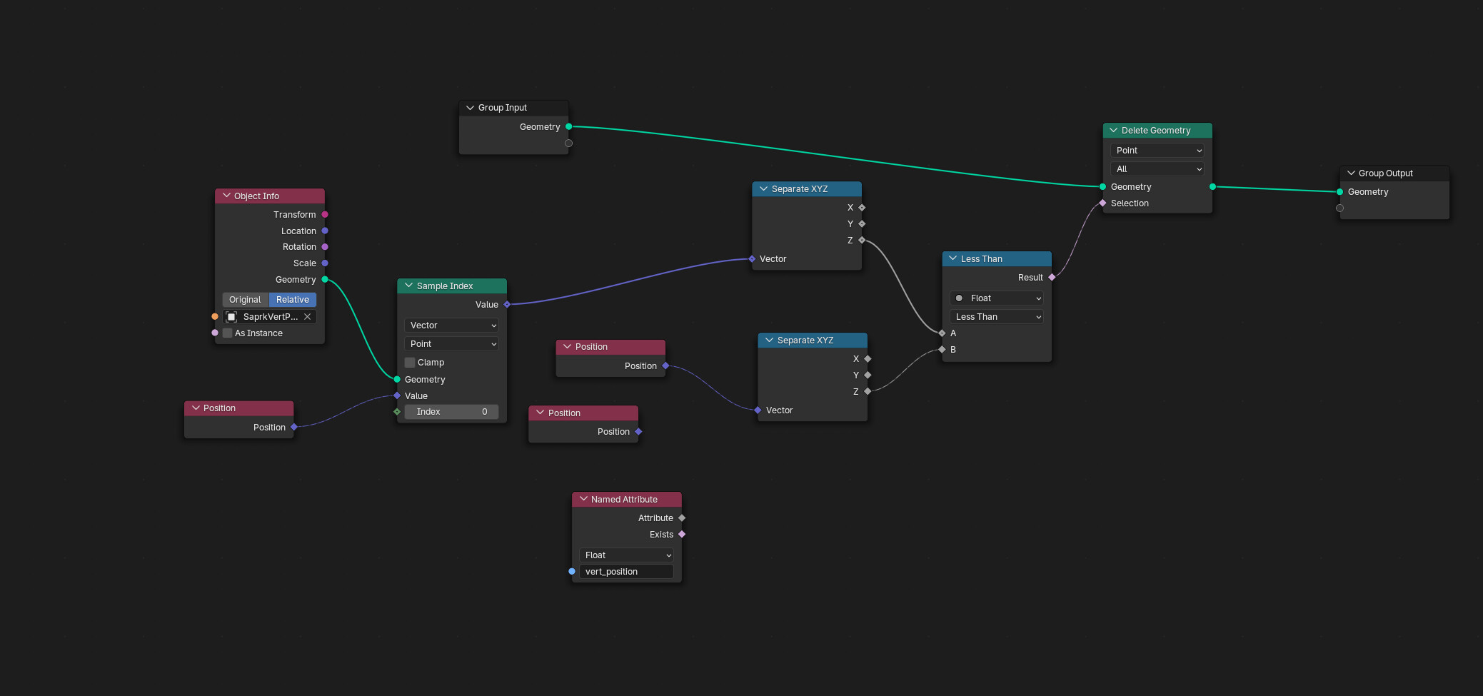Click Exists output socket on Named Attribute
Screen dimensions: 1483x696
tap(682, 535)
